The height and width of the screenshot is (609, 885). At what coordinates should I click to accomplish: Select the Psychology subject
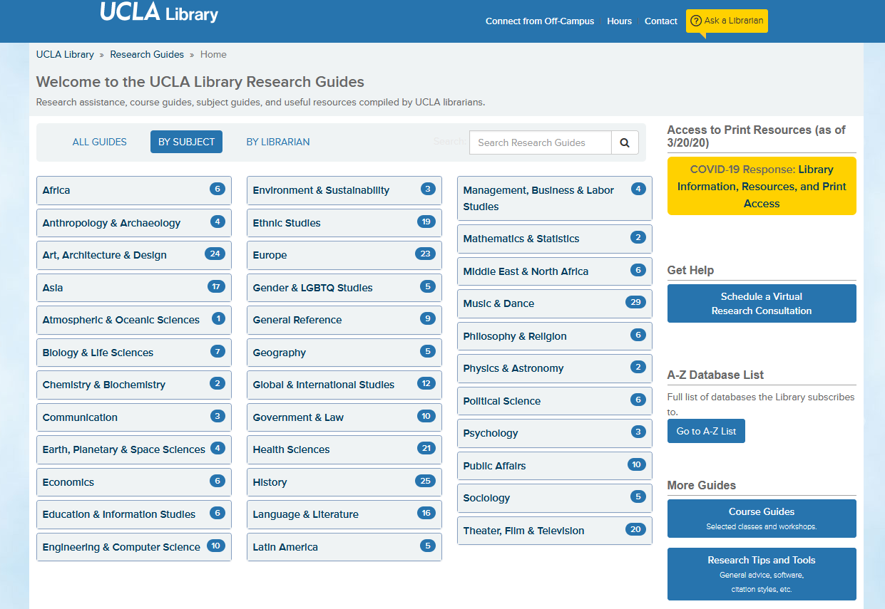pos(555,433)
